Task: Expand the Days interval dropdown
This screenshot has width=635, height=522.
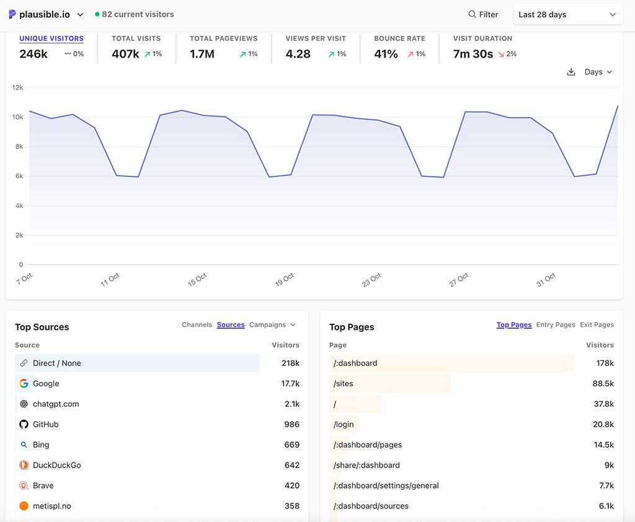Action: point(598,72)
